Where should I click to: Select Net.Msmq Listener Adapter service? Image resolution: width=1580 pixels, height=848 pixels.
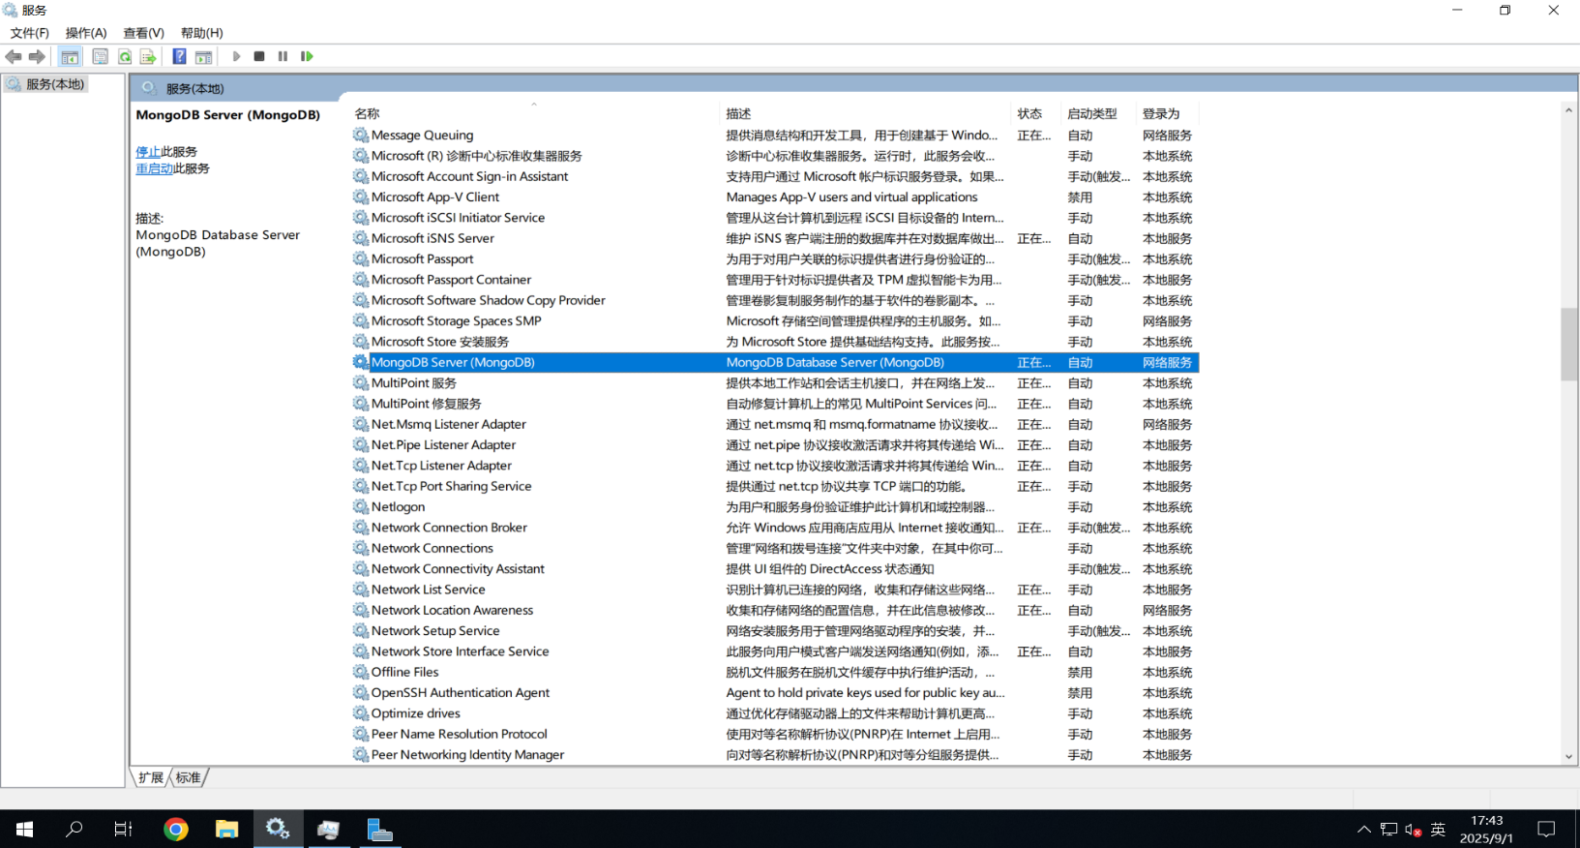(776, 424)
